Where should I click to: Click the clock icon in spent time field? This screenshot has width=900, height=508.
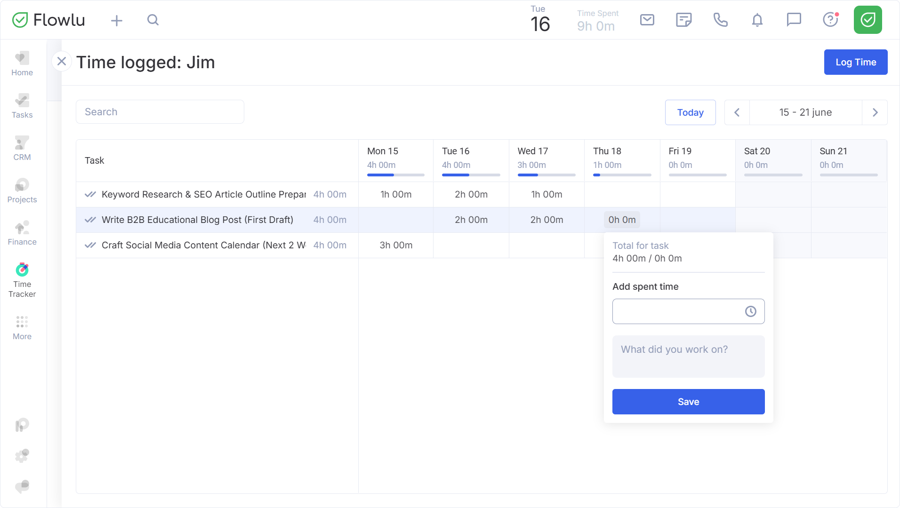pyautogui.click(x=751, y=311)
